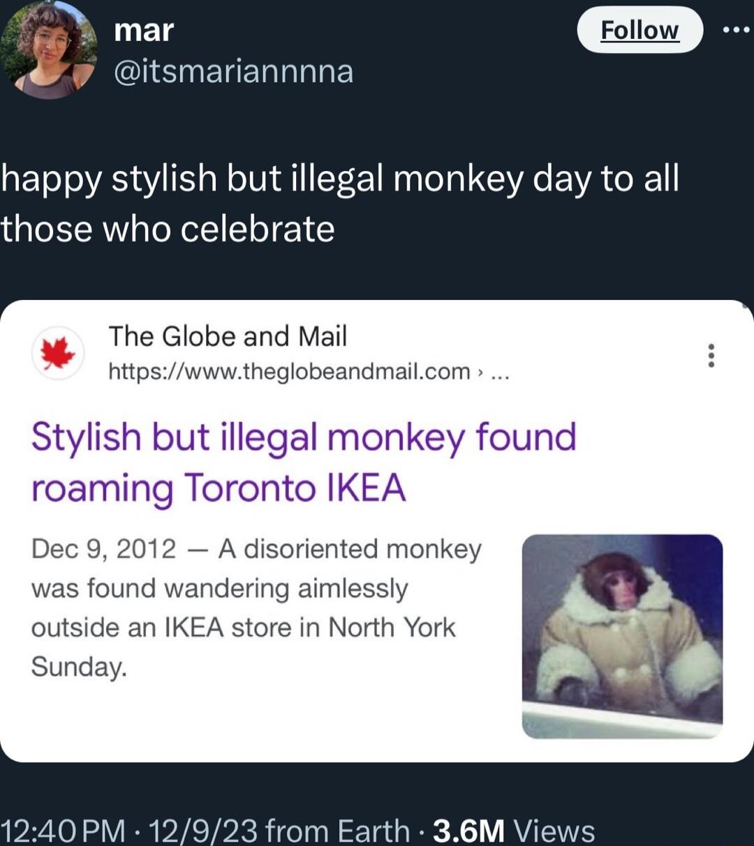
Task: Click the Dec 9, 2012 article snippet
Action: pos(244,607)
